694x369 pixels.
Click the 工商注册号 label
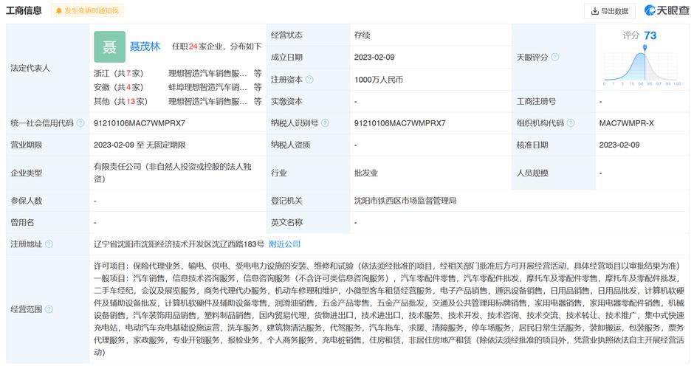point(536,101)
